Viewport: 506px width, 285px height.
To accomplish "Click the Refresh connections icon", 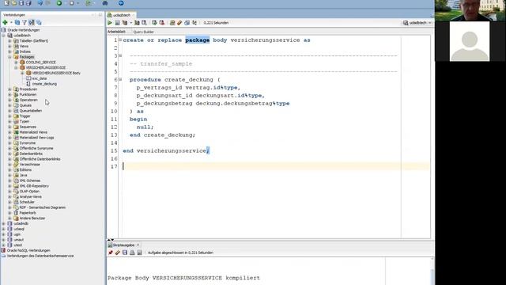I will (x=17, y=22).
